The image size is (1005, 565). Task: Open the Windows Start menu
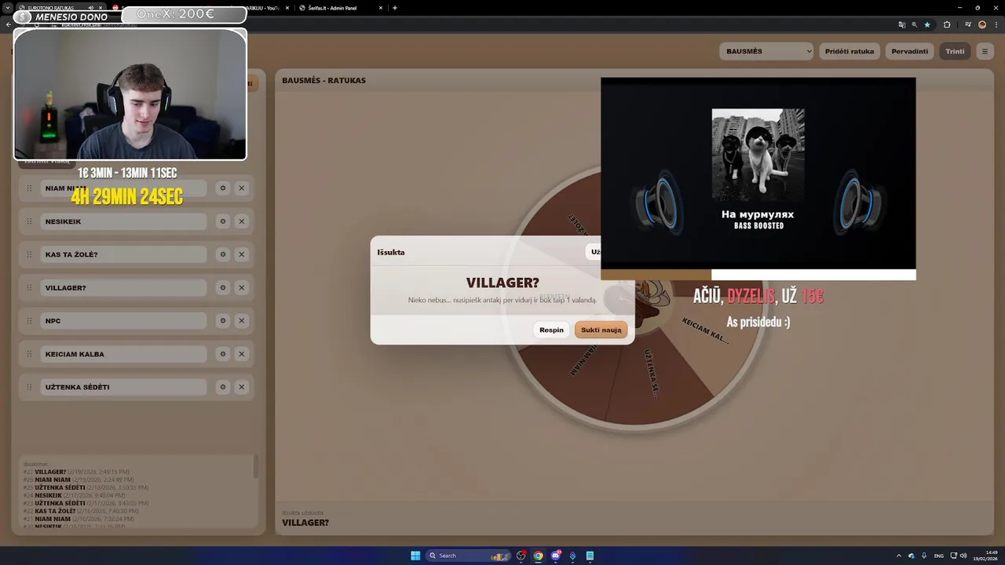point(415,556)
